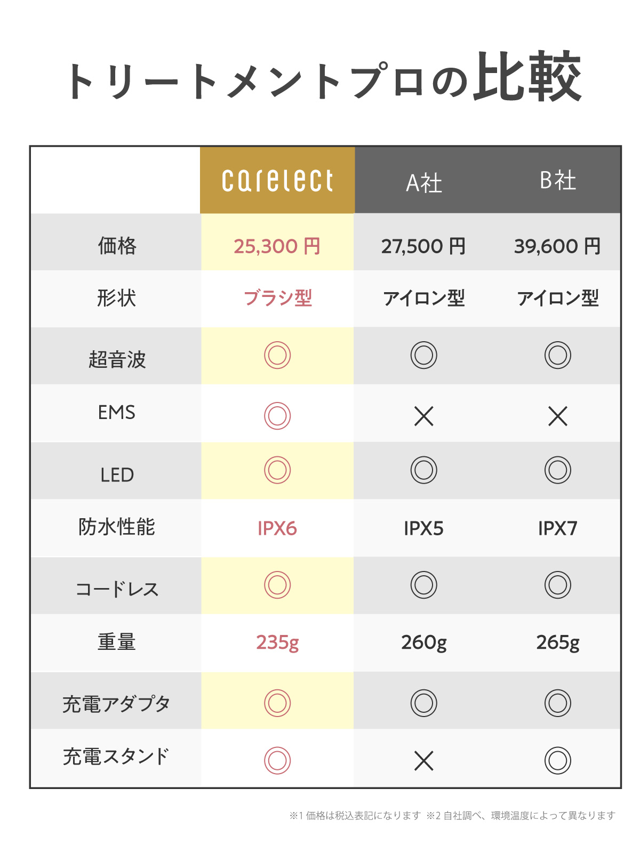Click the 39,600 円 price cell
The width and height of the screenshot is (640, 853).
pos(558,246)
